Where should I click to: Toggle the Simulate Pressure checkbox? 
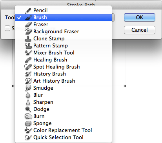pyautogui.click(x=7, y=28)
